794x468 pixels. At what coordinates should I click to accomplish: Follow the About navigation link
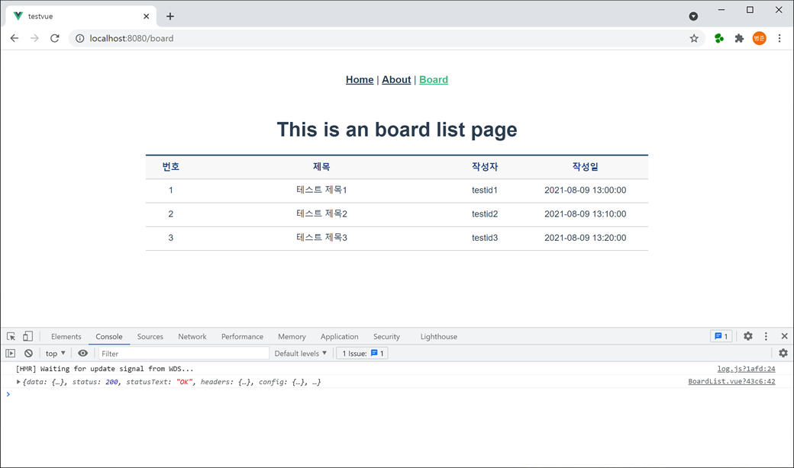pos(396,80)
